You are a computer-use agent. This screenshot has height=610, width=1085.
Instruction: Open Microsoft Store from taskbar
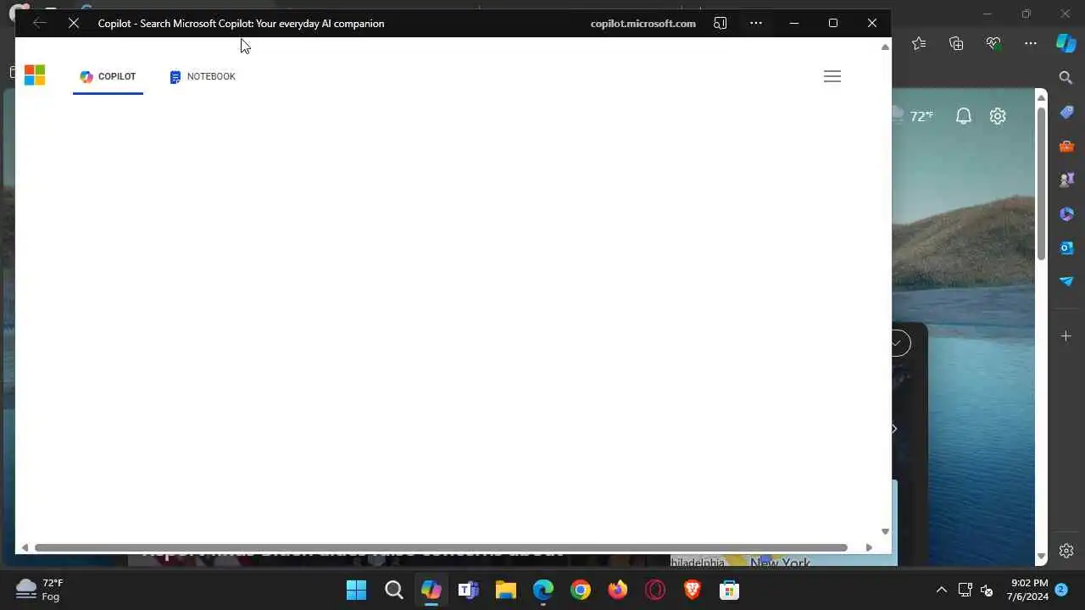click(730, 590)
